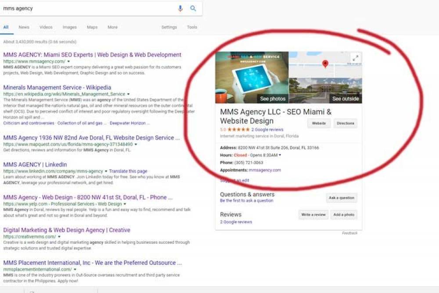The height and width of the screenshot is (293, 439).
Task: Open the Images results tab
Action: pyautogui.click(x=70, y=27)
